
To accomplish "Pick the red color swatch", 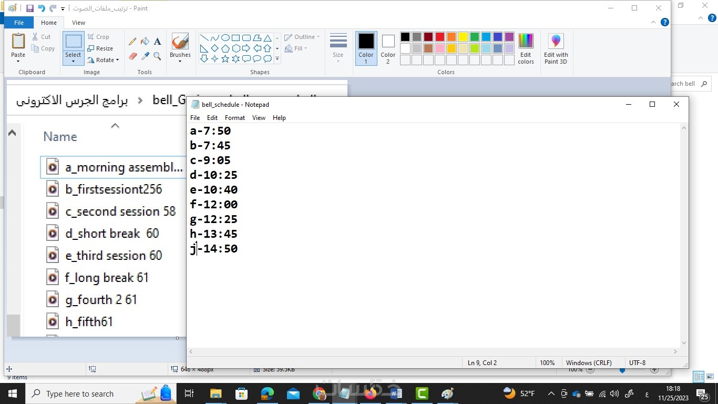I will (440, 37).
